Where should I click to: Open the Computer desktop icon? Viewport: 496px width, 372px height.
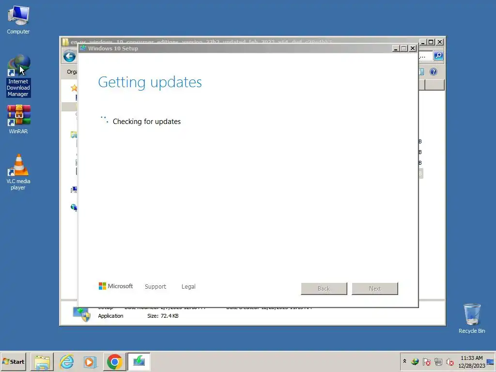coord(18,20)
